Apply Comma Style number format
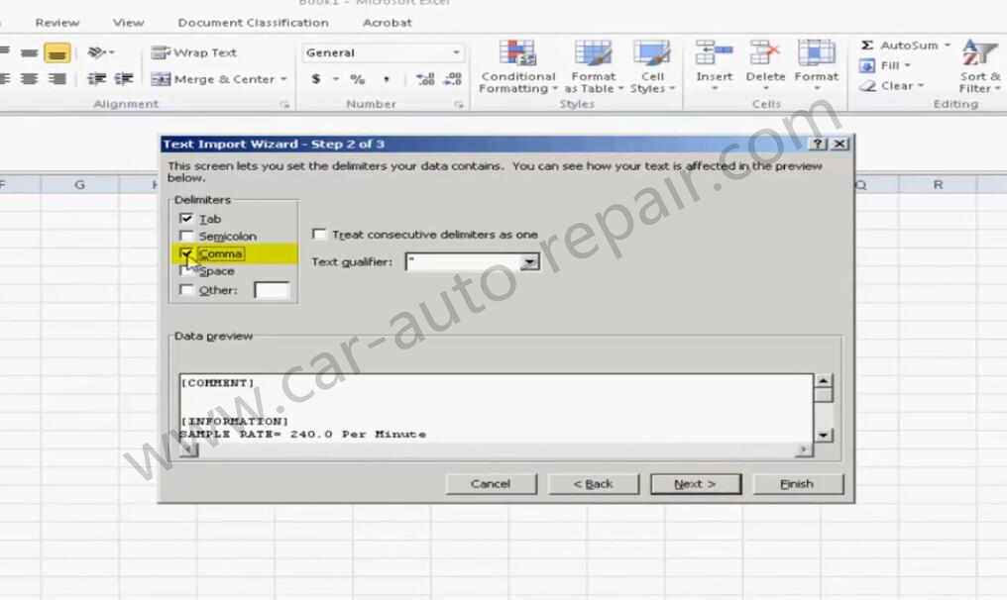1007x600 pixels. (386, 79)
